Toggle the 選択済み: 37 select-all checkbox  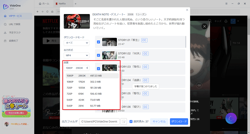coord(131,122)
